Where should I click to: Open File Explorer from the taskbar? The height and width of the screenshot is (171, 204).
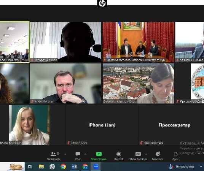(x=41, y=166)
